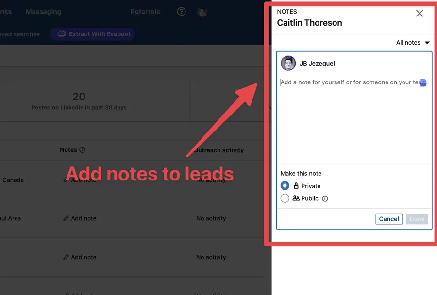
Task: Click the lock icon beside Private
Action: (296, 185)
